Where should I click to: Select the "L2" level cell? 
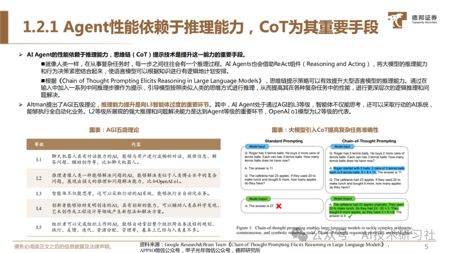39,178
